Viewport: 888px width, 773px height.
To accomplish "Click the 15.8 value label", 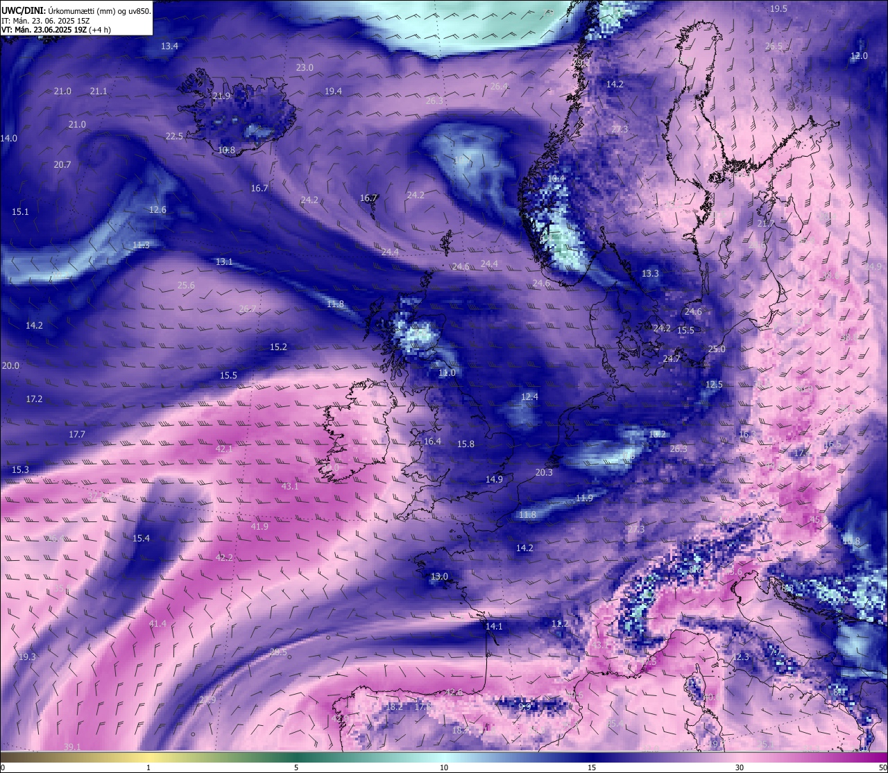I will pos(466,444).
